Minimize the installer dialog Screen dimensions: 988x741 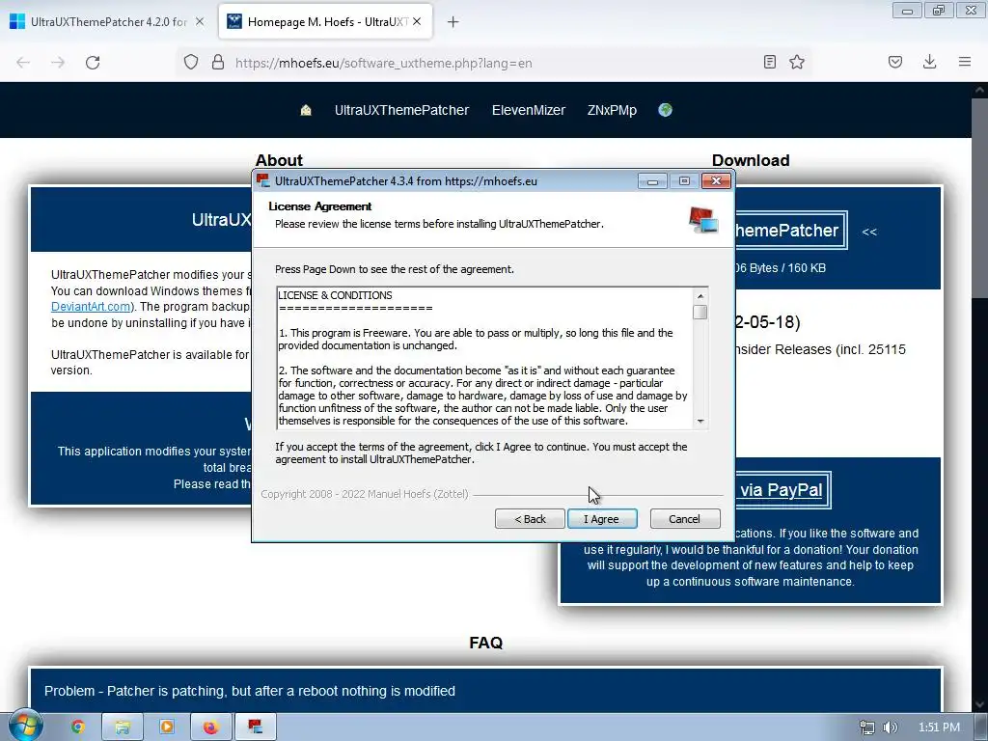pyautogui.click(x=652, y=181)
